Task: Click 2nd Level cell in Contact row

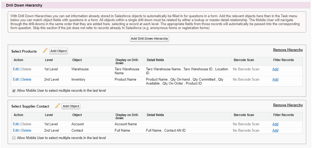Action: pyautogui.click(x=51, y=130)
